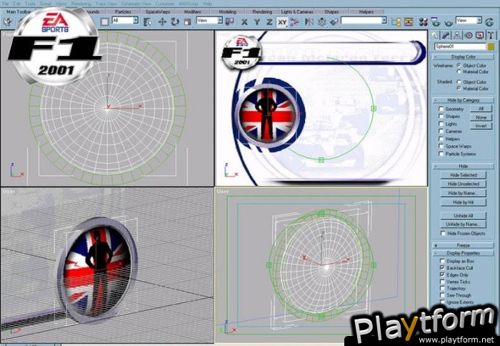
Task: Set Wireframe to Material Color
Action: point(459,71)
